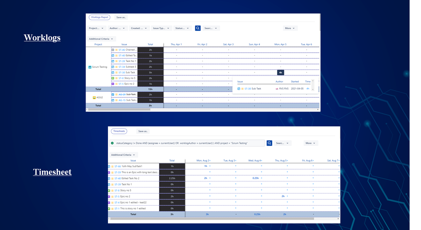
Task: Click the 0.25h entry on ST-40 Wed, Aug 4
Action: tap(256, 178)
